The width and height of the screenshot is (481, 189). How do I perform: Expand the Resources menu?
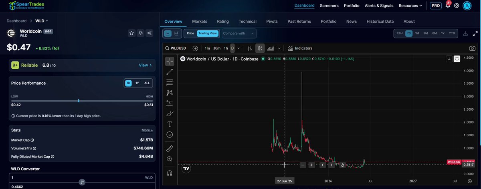(x=410, y=6)
